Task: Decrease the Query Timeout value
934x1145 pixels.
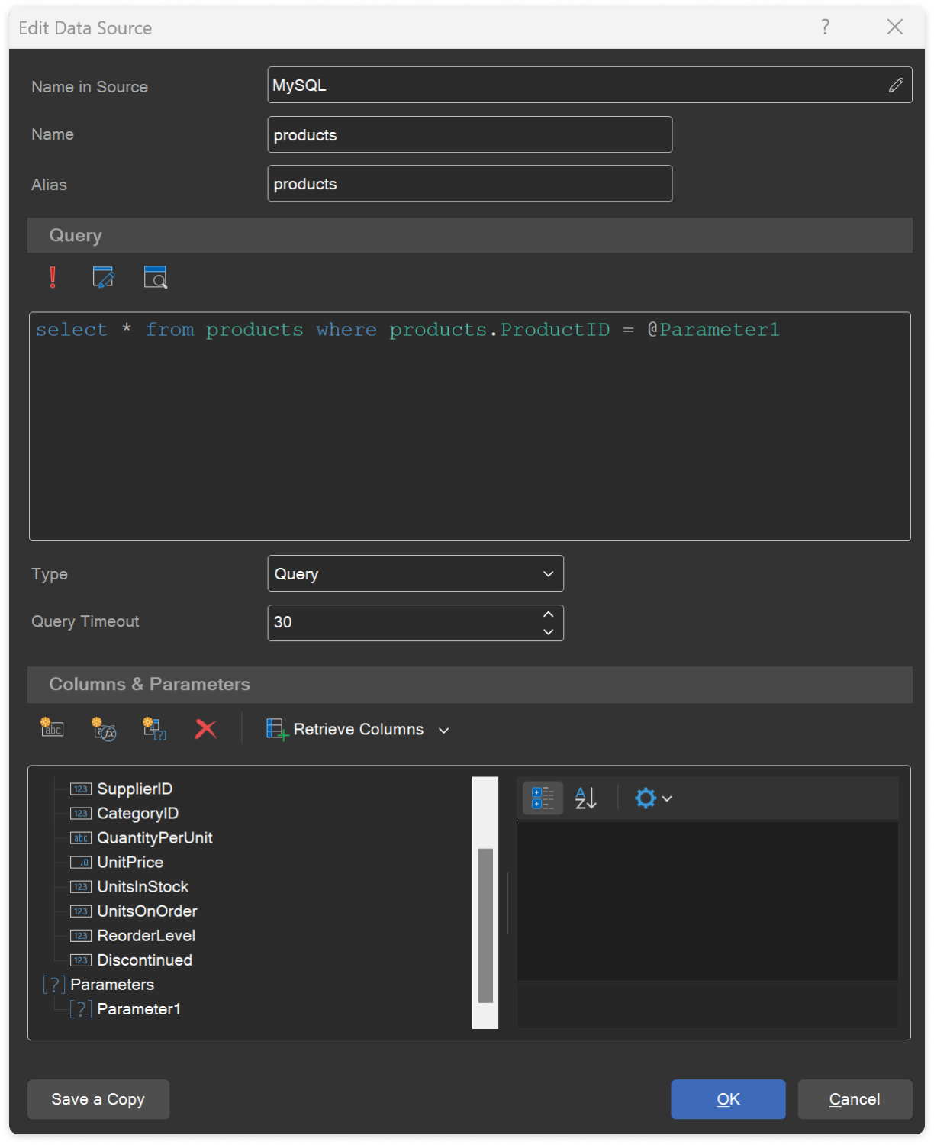Action: [x=548, y=632]
